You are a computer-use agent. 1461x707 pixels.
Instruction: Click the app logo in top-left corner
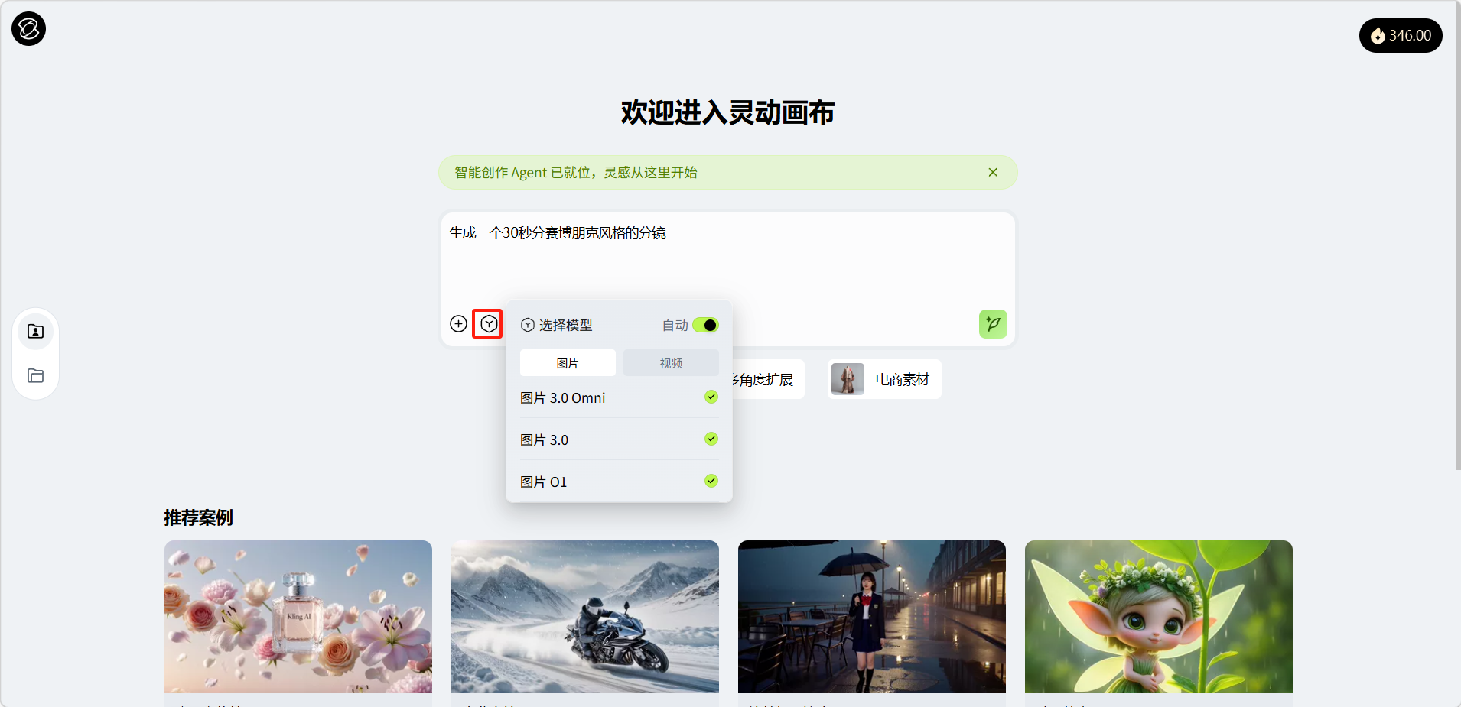(x=28, y=29)
